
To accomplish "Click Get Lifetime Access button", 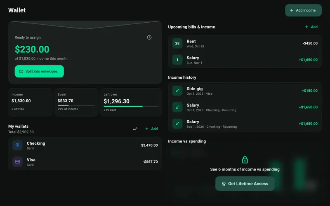I will [245, 183].
